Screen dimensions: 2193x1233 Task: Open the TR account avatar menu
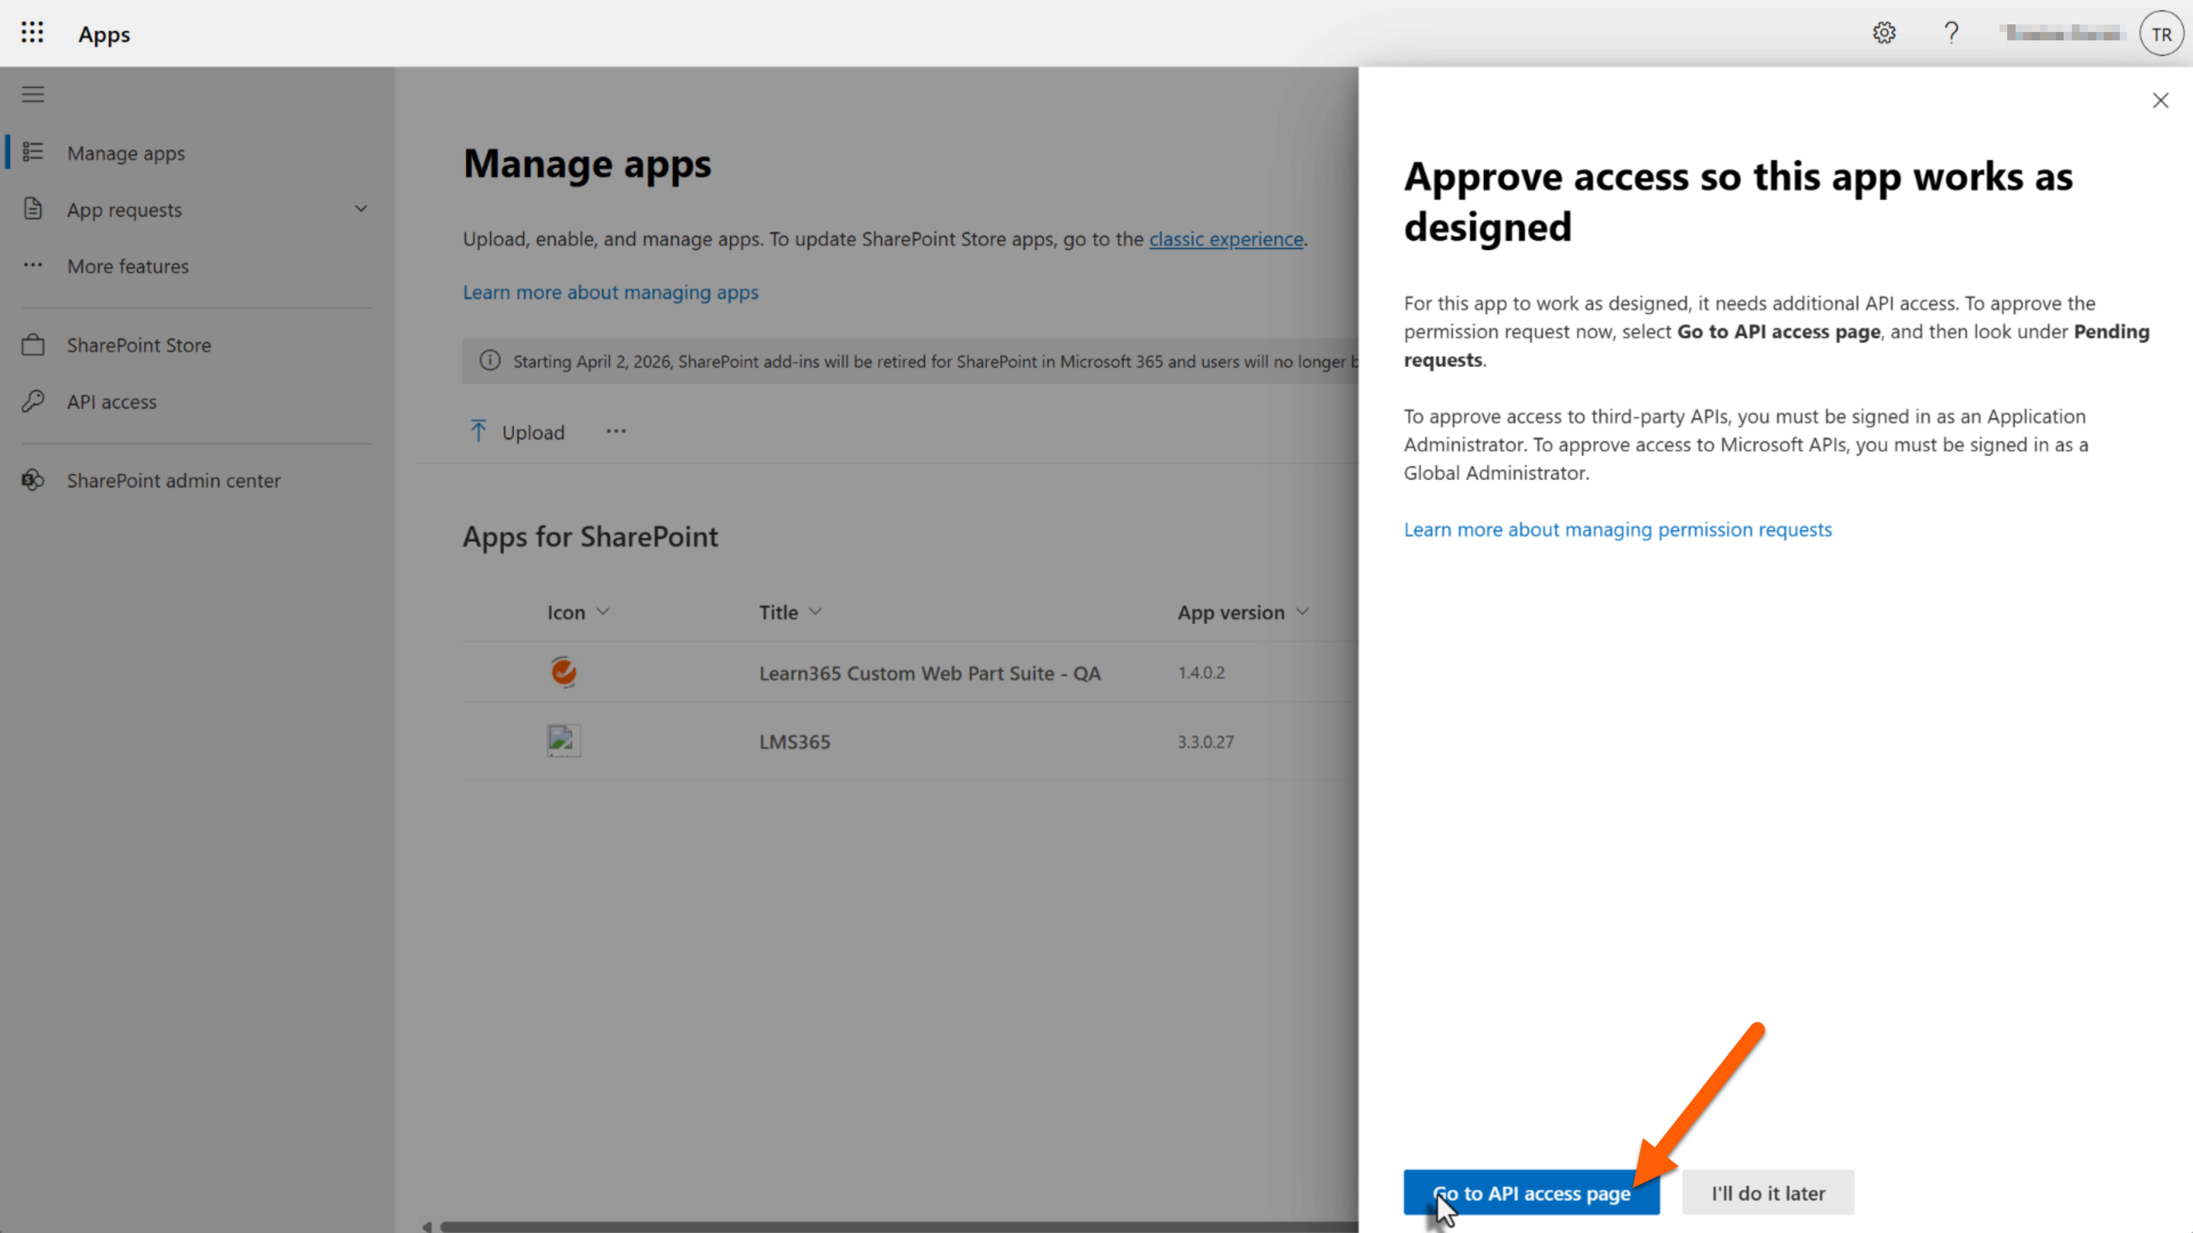pos(2161,34)
